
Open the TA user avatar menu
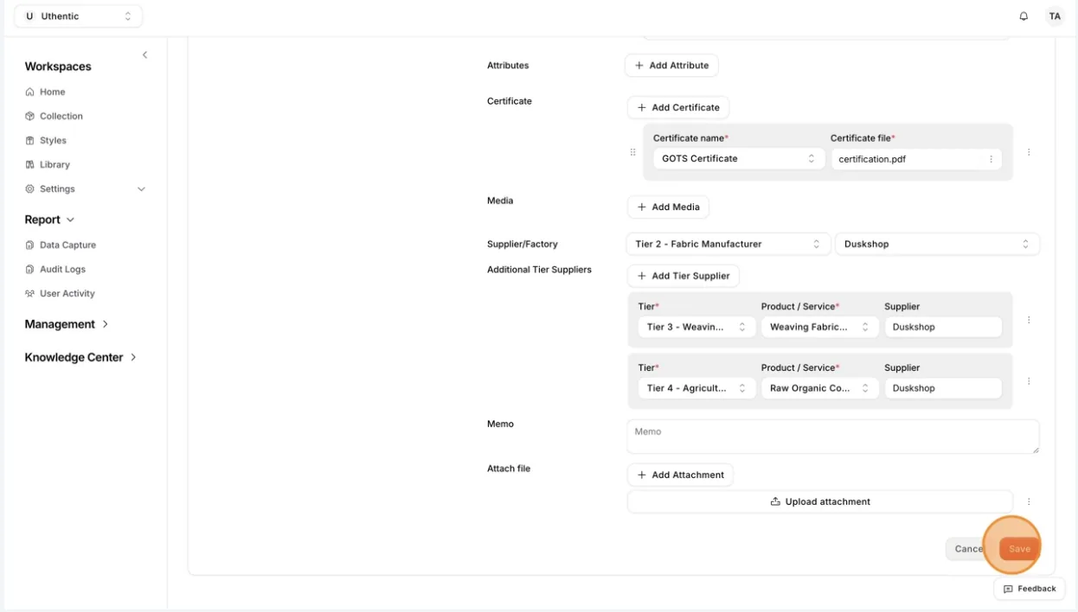(1054, 16)
